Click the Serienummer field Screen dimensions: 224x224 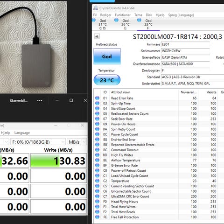point(185,51)
